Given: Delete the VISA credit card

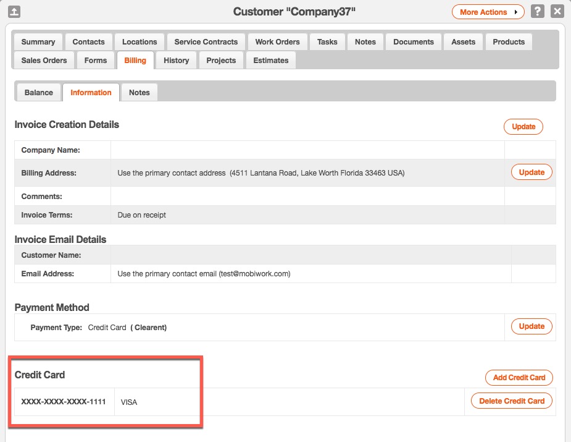Looking at the screenshot, I should tap(512, 401).
